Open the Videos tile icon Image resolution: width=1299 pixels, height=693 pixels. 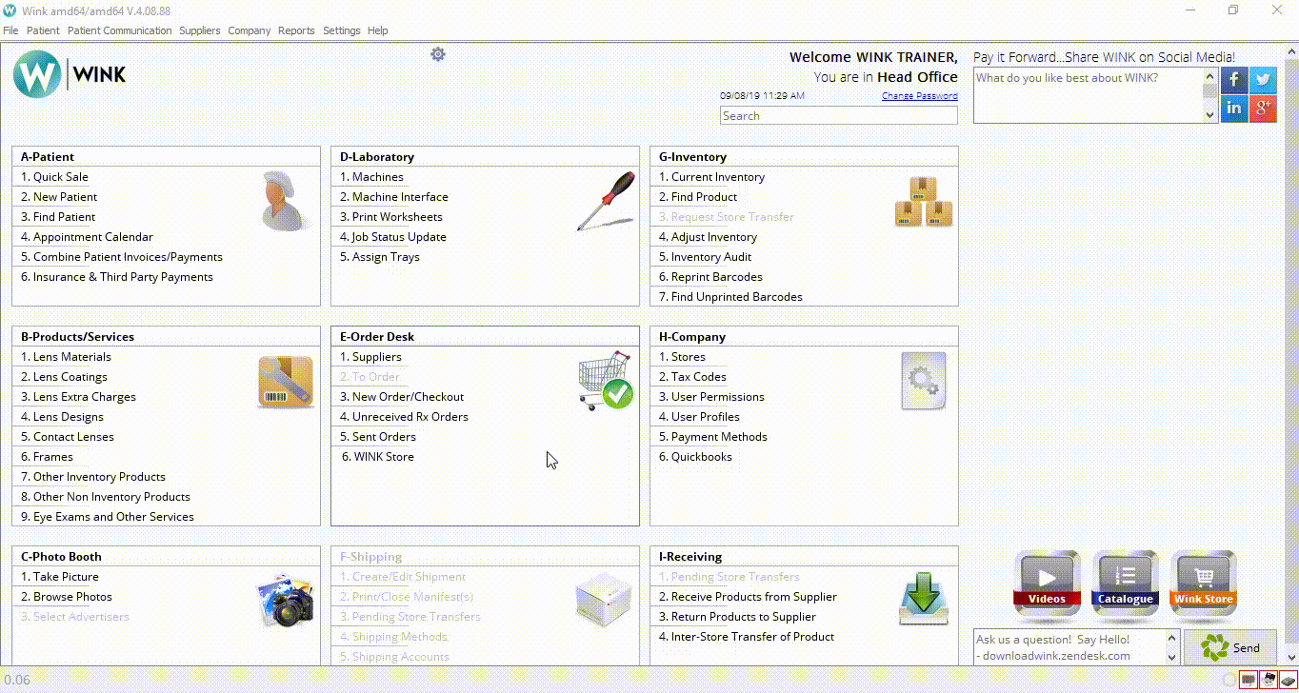(1047, 579)
